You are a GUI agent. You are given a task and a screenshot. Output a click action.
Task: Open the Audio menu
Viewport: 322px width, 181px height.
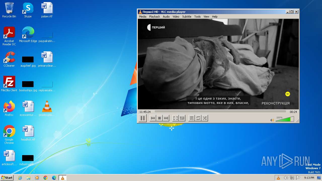(166, 17)
